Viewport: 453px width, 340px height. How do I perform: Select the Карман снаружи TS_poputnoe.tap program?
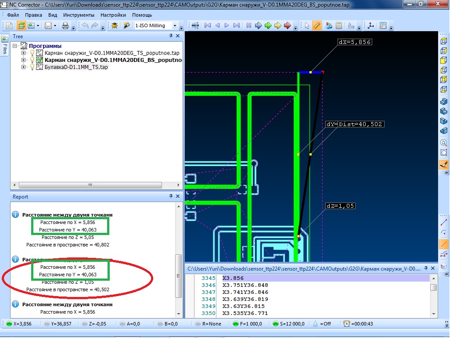(x=112, y=53)
